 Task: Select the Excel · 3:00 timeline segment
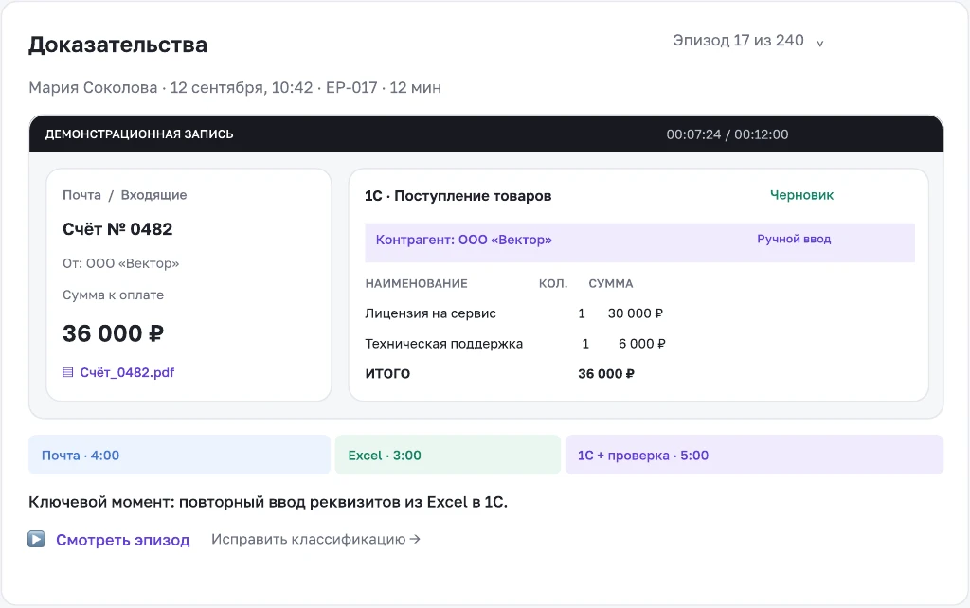pos(448,456)
